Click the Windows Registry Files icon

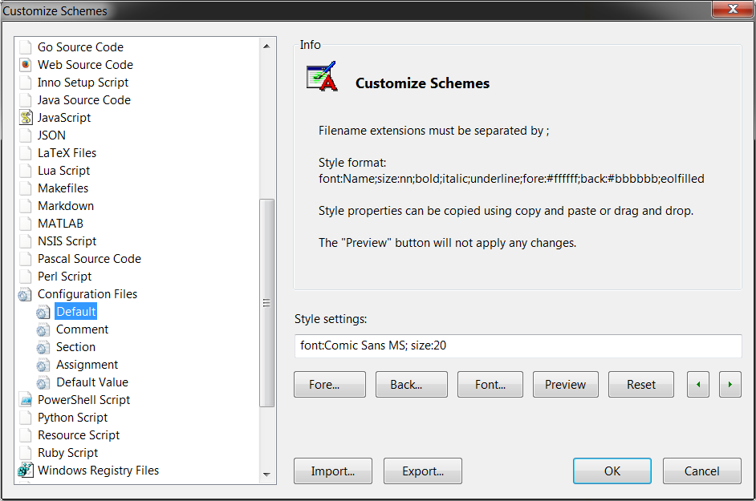(x=24, y=471)
